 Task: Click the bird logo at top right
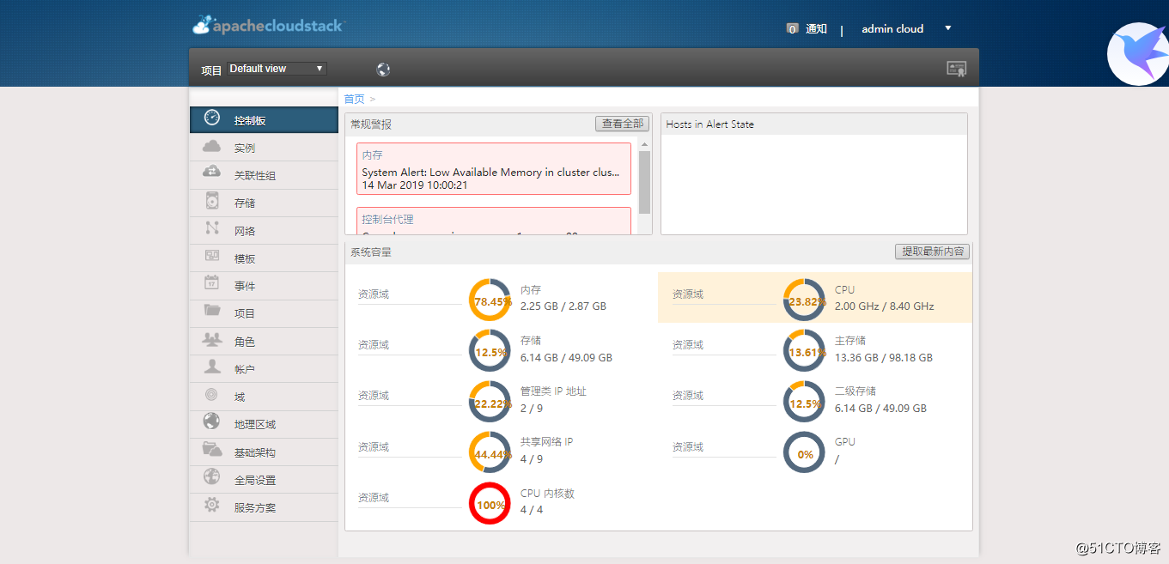coord(1138,54)
